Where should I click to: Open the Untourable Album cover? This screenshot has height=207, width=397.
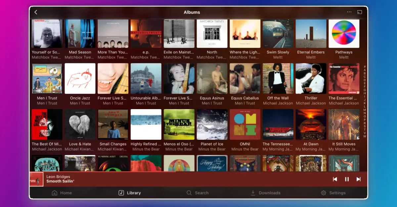click(146, 78)
